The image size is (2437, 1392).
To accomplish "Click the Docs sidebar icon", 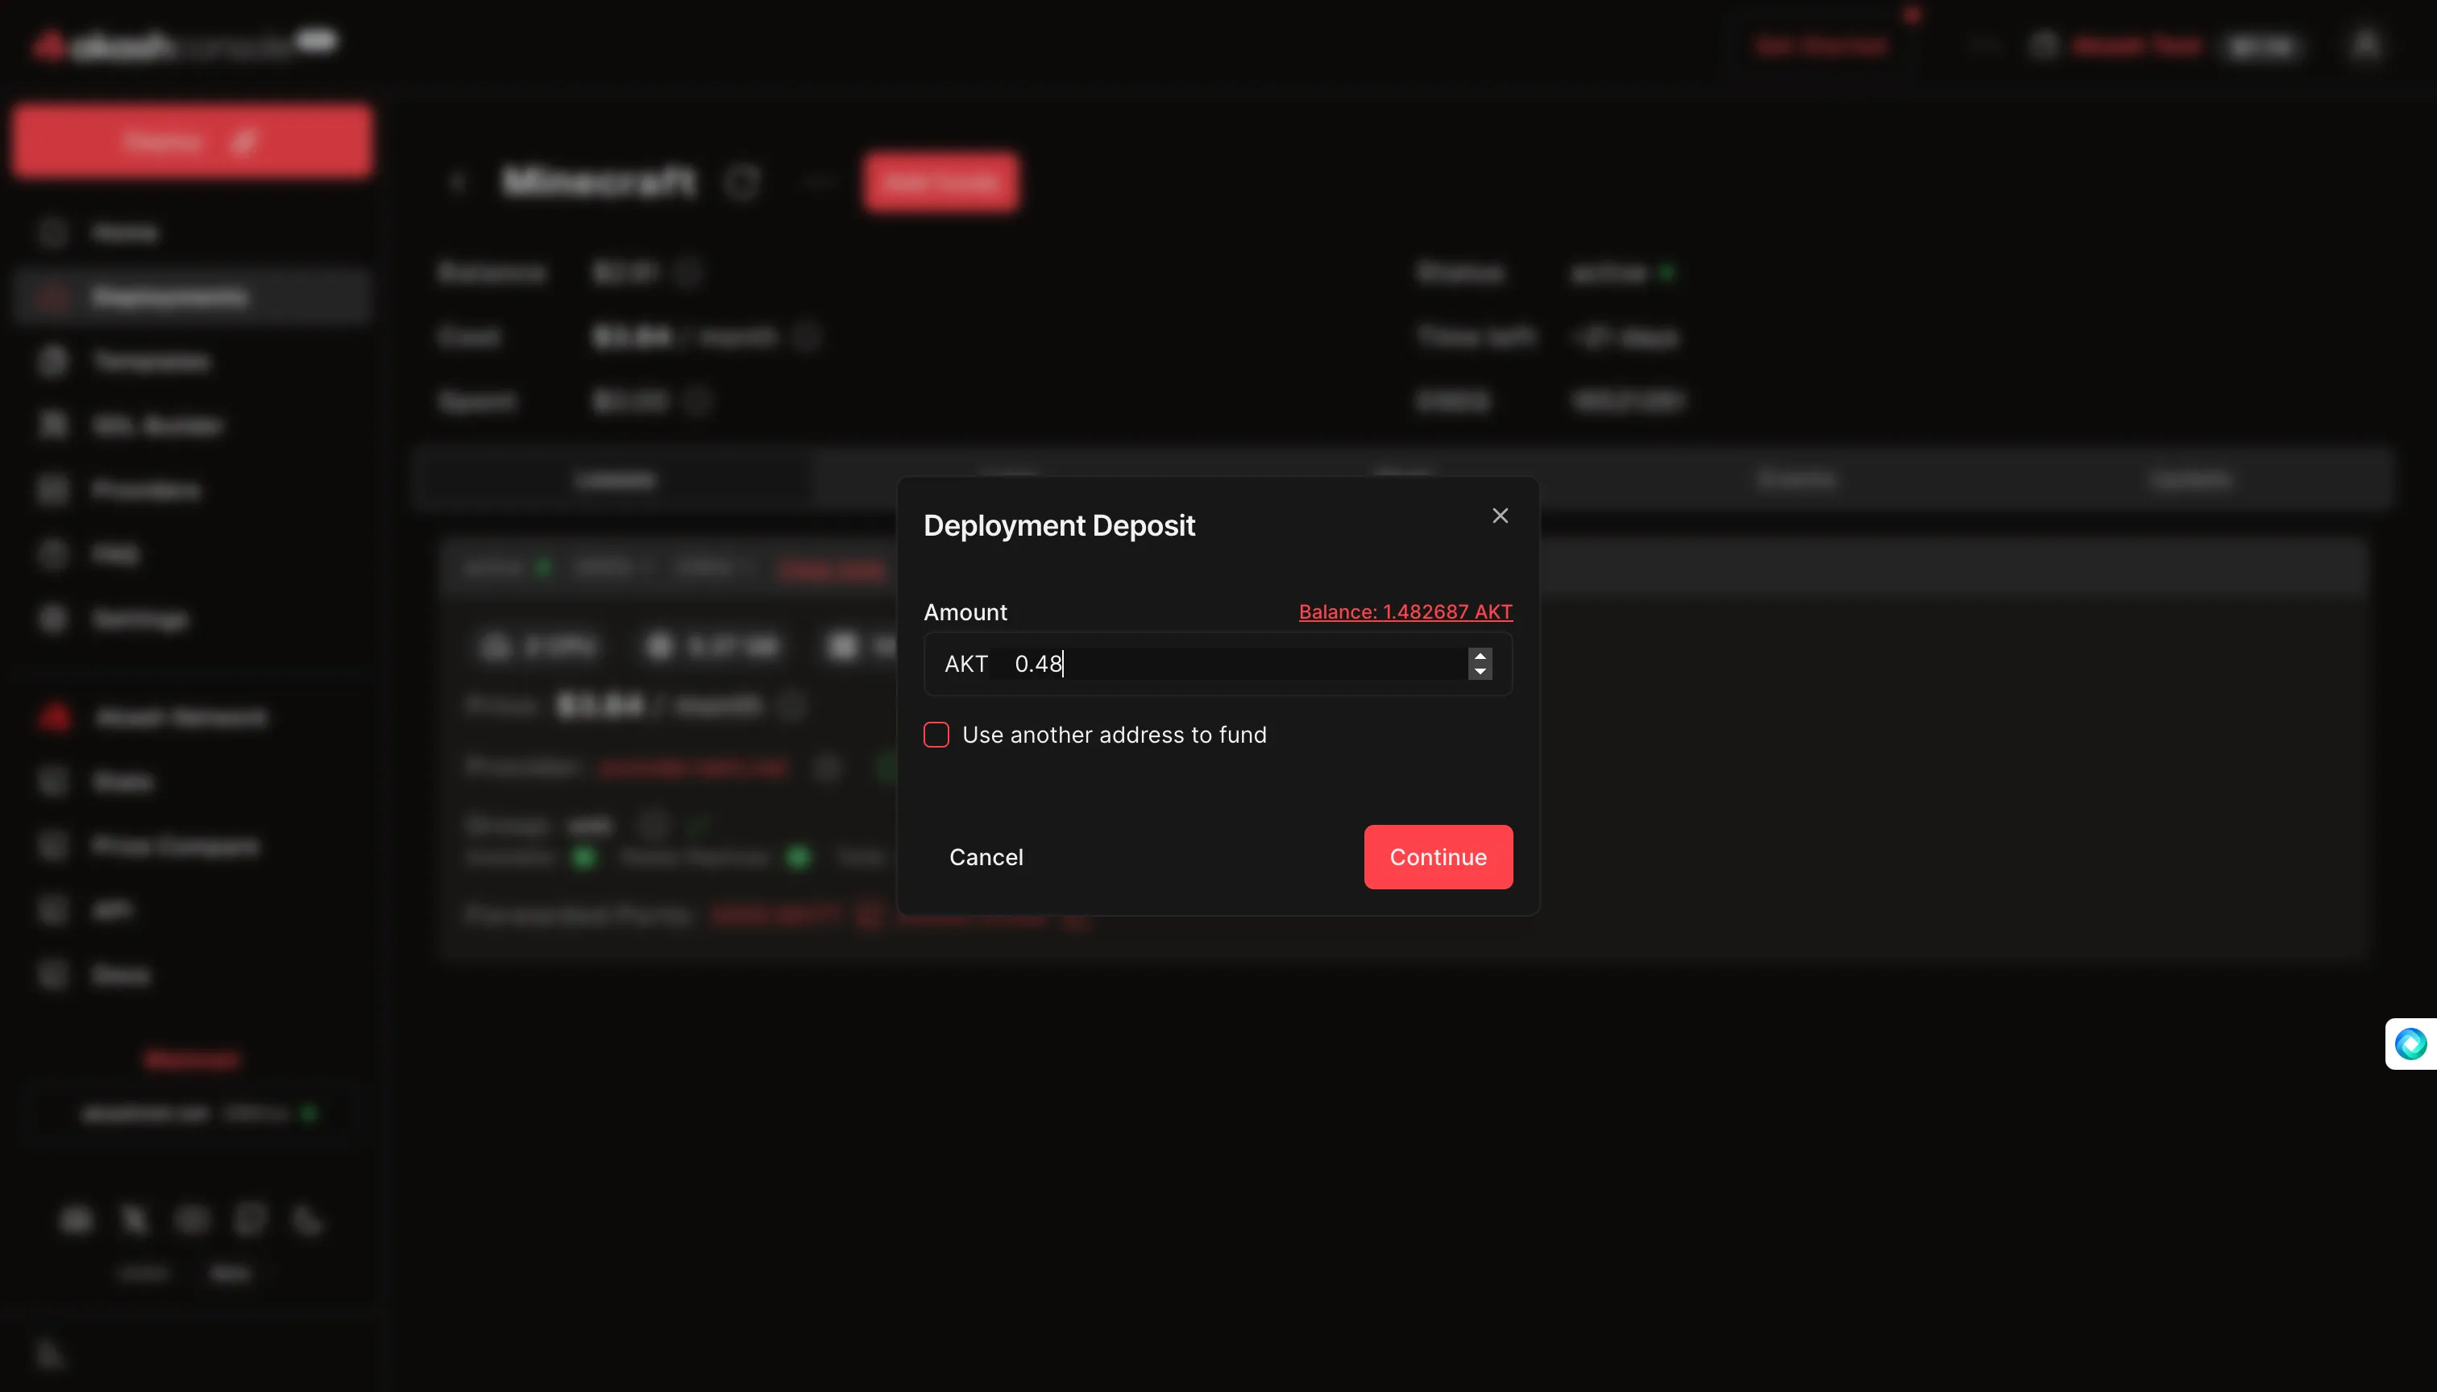I will pos(53,976).
